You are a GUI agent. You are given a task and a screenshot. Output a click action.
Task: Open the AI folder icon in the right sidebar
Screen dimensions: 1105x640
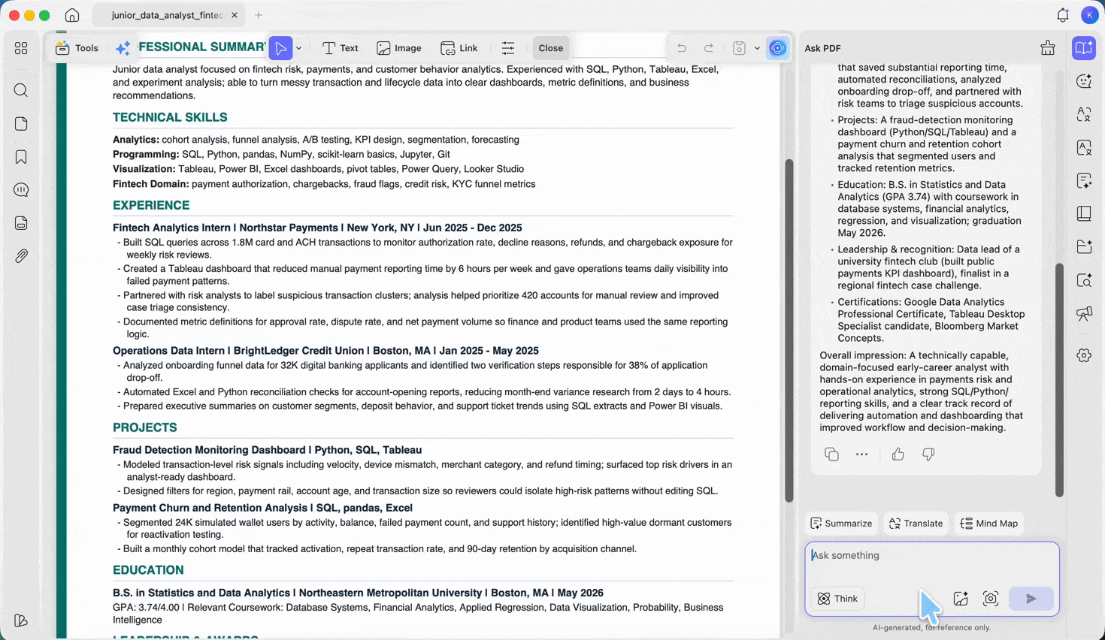(1084, 246)
